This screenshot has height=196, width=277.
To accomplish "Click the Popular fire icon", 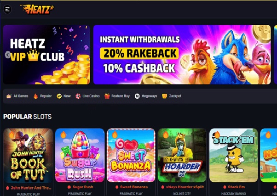I will click(36, 96).
